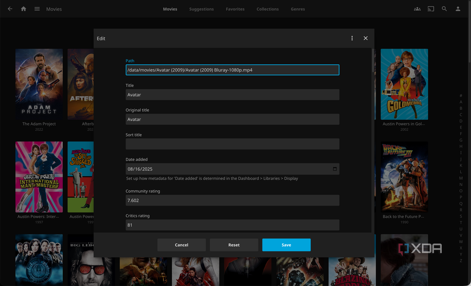Click the Community rating field 7.602
This screenshot has height=286, width=471.
coord(233,200)
